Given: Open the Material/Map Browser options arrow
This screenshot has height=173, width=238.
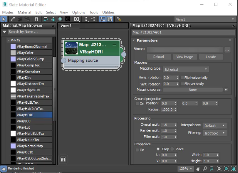Looking at the screenshot, I should (4, 32).
